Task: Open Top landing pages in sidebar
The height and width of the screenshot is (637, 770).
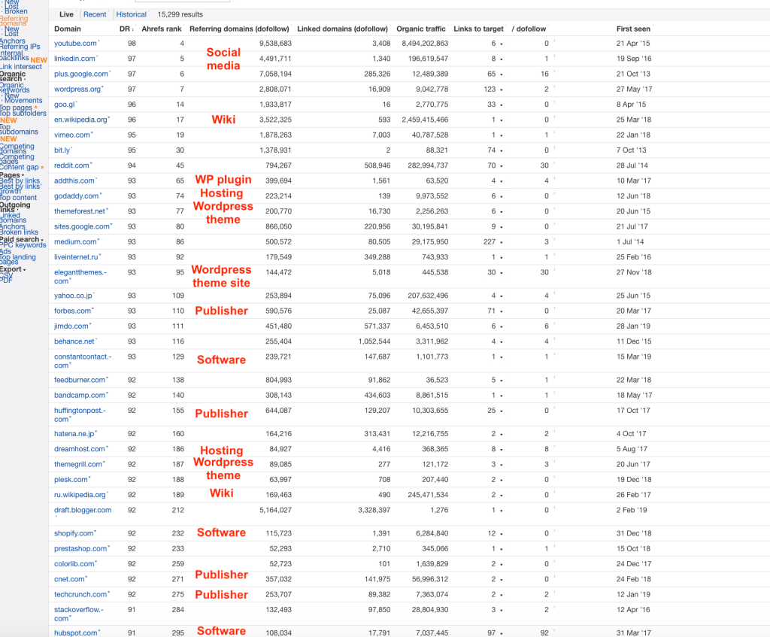Action: [x=18, y=259]
